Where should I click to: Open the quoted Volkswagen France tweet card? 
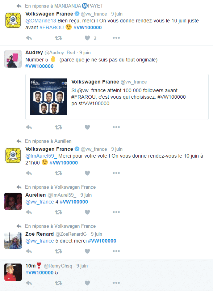pyautogui.click(x=117, y=97)
